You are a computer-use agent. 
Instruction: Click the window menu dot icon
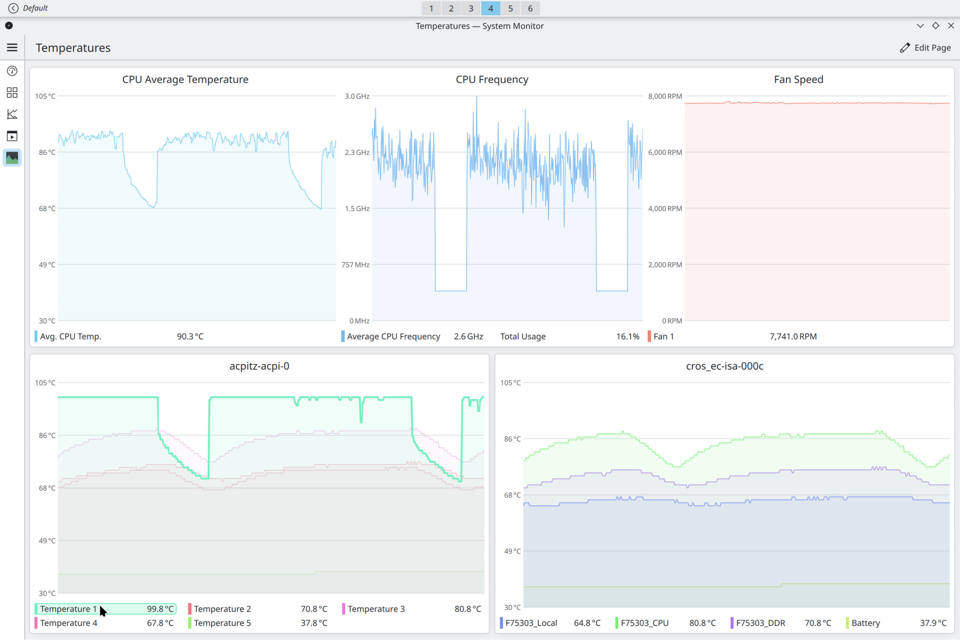tap(9, 26)
